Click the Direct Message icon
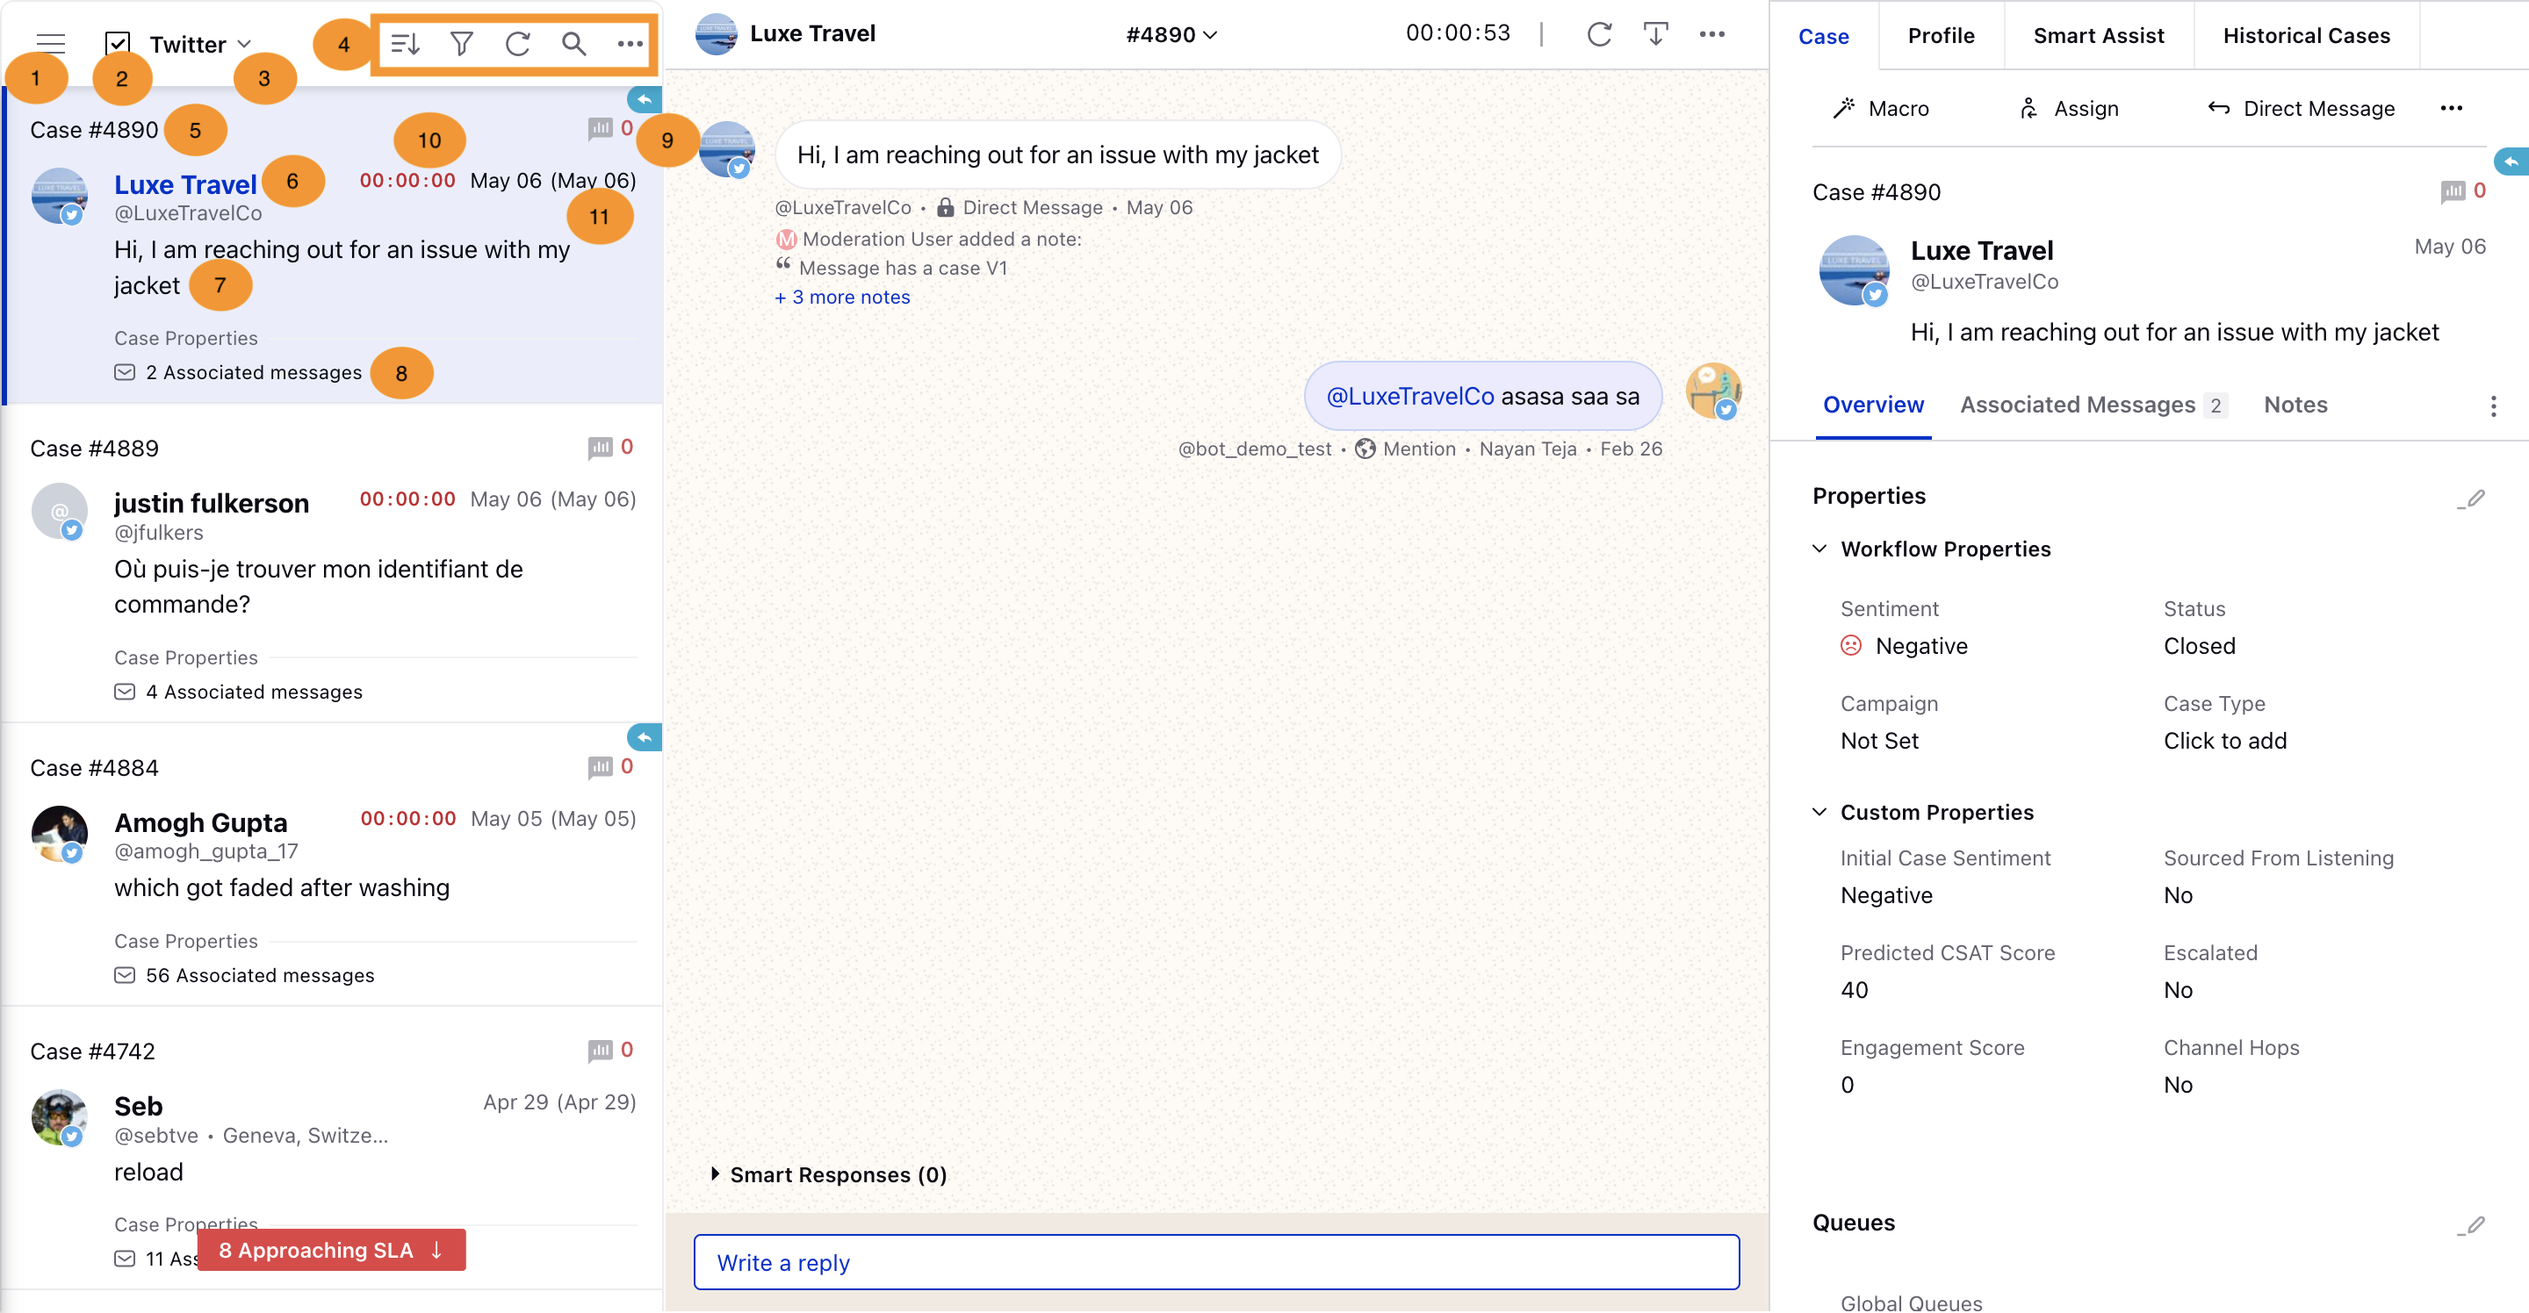The width and height of the screenshot is (2529, 1313). pyautogui.click(x=2218, y=109)
